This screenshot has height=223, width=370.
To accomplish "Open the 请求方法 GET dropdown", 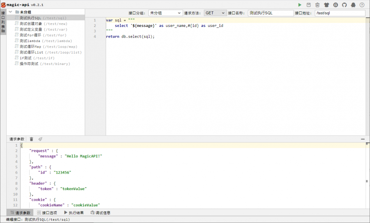I will pos(215,13).
